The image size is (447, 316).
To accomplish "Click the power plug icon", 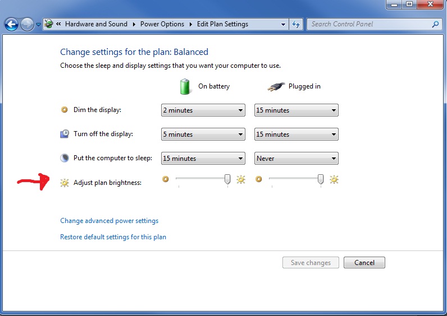I will coord(276,86).
